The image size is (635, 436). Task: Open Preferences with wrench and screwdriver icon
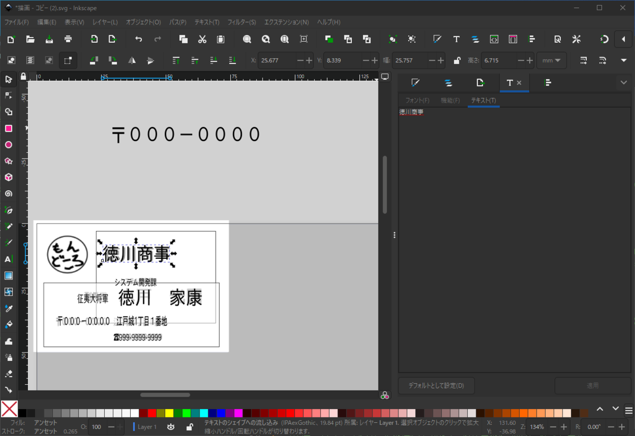576,39
